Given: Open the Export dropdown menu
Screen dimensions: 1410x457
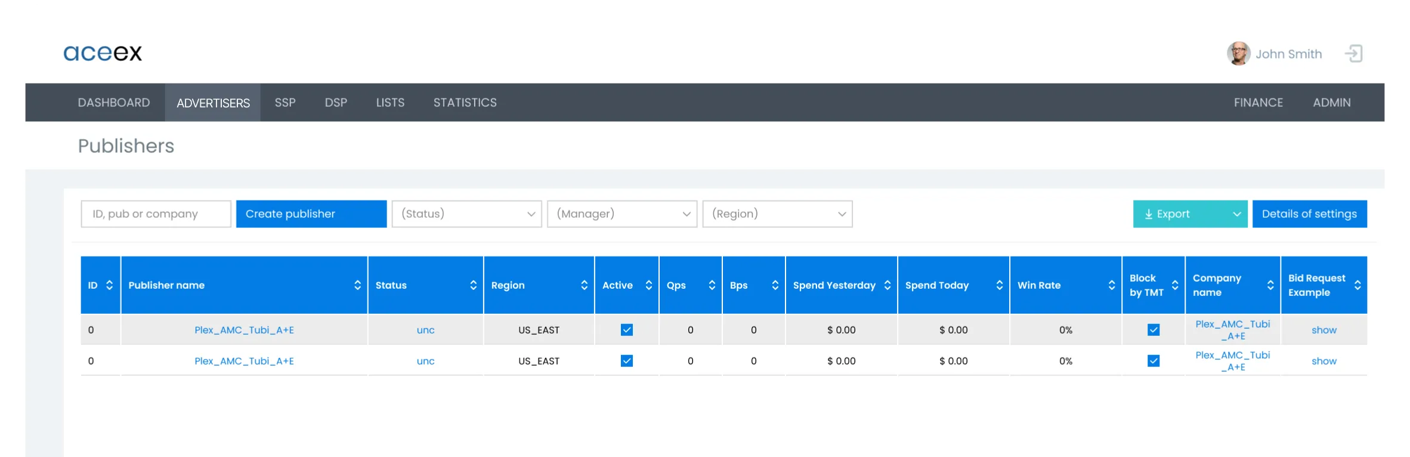Looking at the screenshot, I should click(x=1236, y=214).
